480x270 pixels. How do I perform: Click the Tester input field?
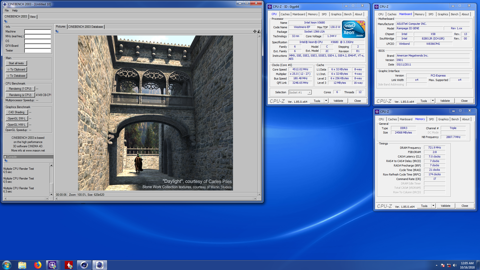pos(37,51)
